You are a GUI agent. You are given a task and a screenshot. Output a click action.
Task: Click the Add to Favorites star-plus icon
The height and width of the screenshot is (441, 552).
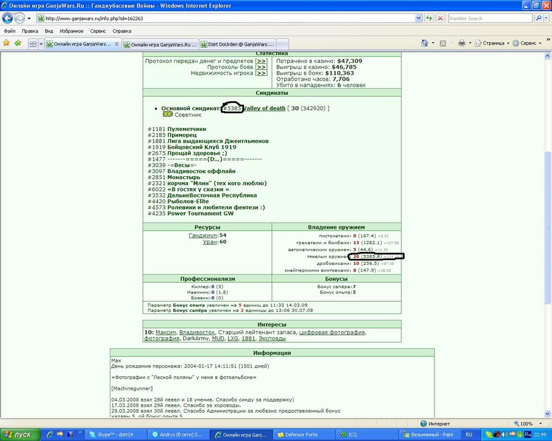[18, 43]
